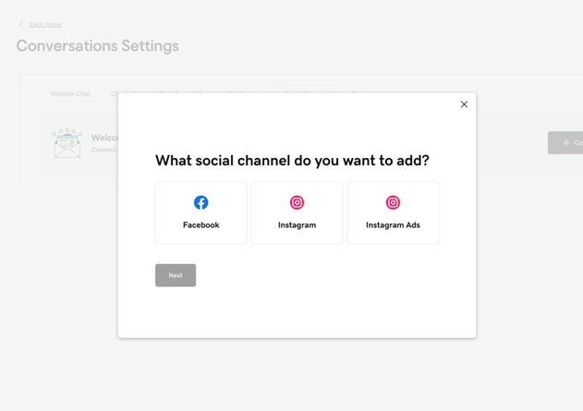Select the Instagram channel card
Viewport: 583px width, 411px height.
297,213
